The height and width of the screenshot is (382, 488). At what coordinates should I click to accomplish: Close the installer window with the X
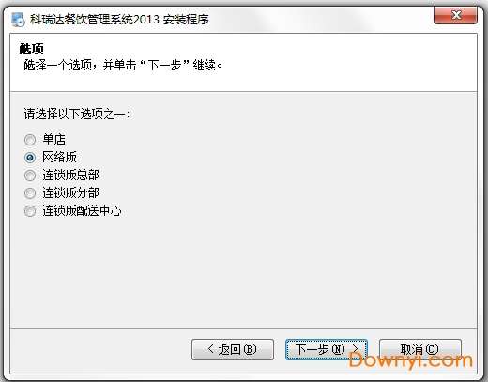pos(455,15)
